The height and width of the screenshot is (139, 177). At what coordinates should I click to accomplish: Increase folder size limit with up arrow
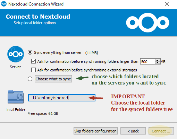pyautogui.click(x=157, y=60)
